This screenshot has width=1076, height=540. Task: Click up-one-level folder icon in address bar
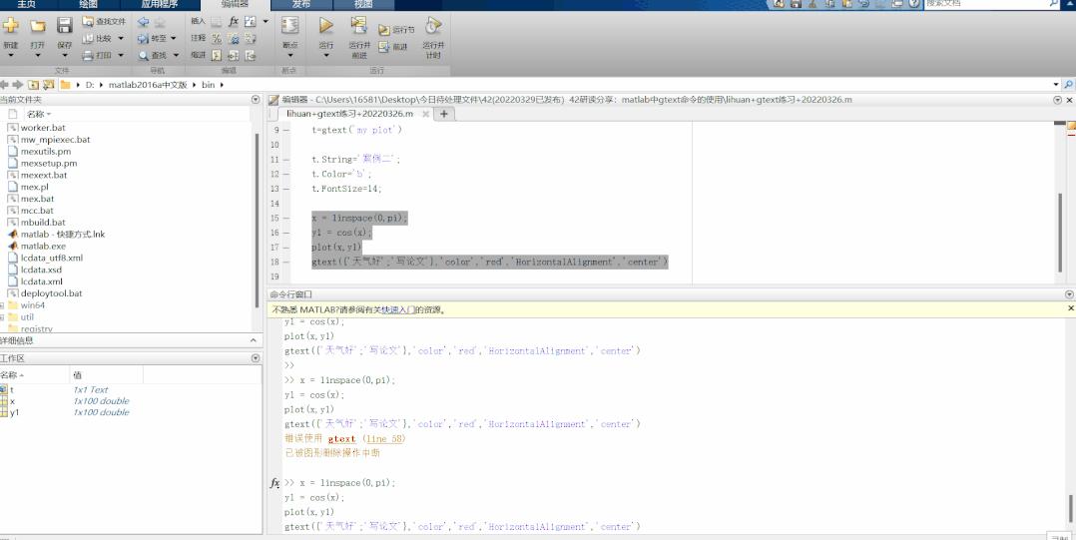[x=33, y=85]
